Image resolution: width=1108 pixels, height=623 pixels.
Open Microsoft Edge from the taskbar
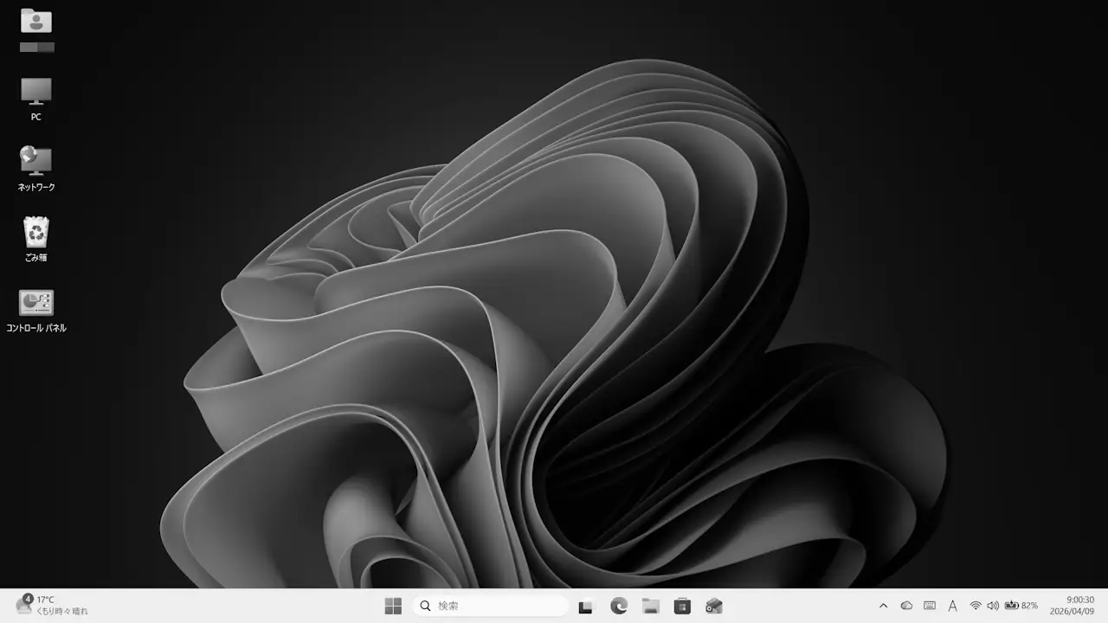coord(619,606)
